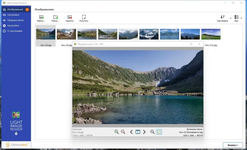This screenshot has height=150, width=247.
Task: Click the Light Image Resizer 6 logo
Action: 16,123
